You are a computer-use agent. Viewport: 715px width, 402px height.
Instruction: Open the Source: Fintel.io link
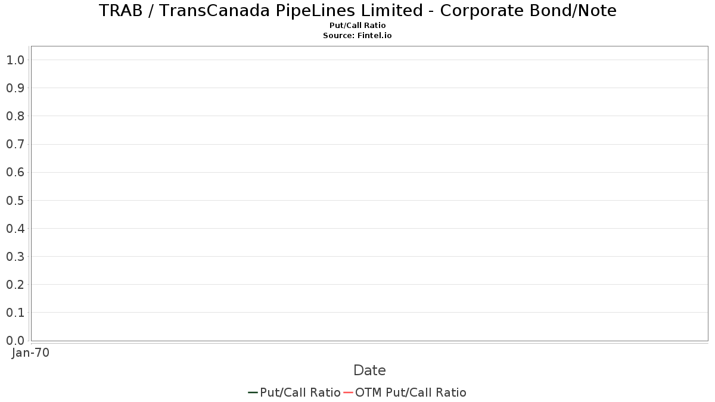pyautogui.click(x=357, y=36)
